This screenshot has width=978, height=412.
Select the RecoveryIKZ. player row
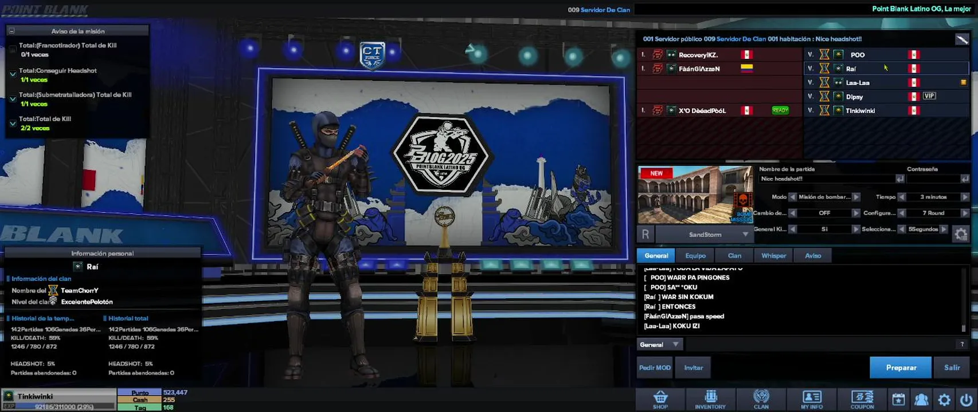point(720,54)
